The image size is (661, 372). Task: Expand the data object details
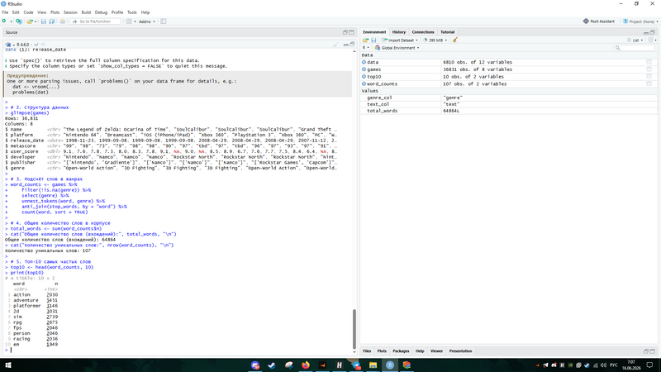pyautogui.click(x=364, y=62)
